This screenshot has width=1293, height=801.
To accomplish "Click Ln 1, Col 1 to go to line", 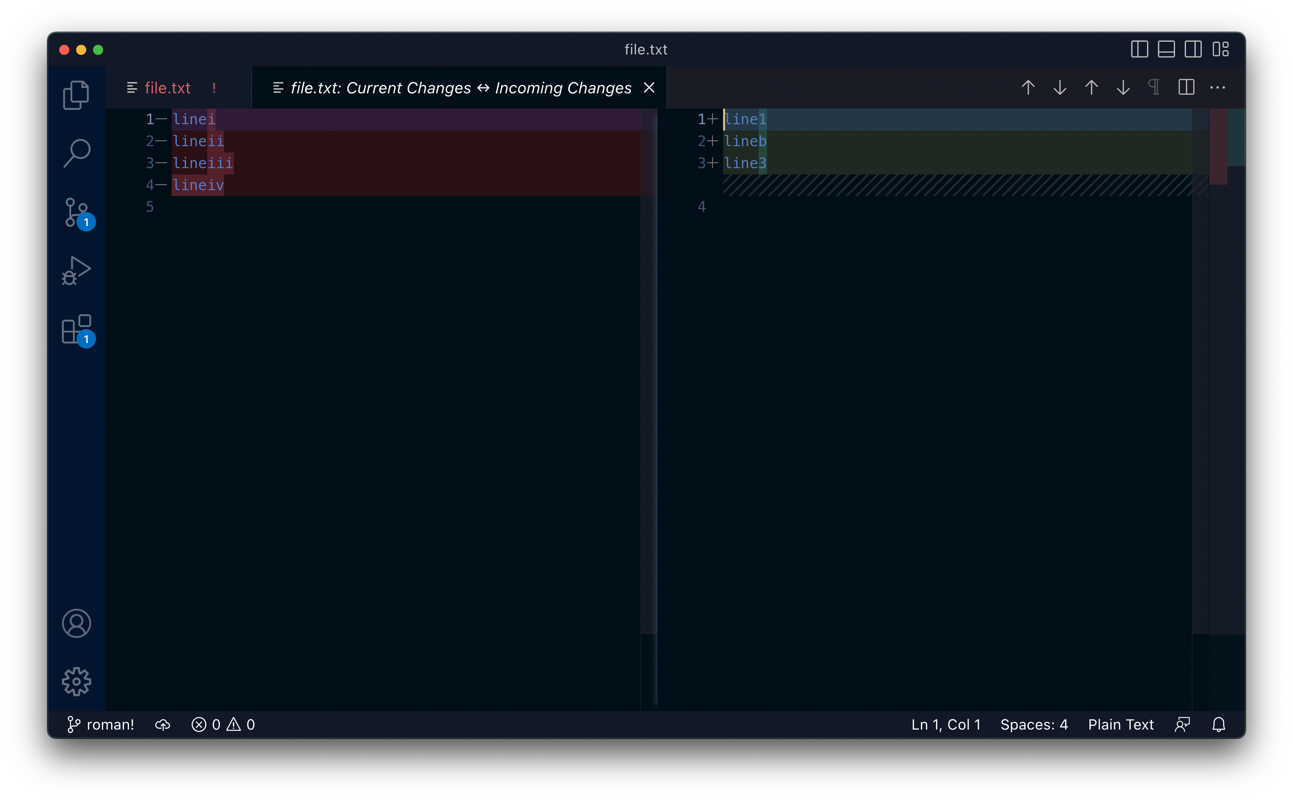I will point(945,724).
